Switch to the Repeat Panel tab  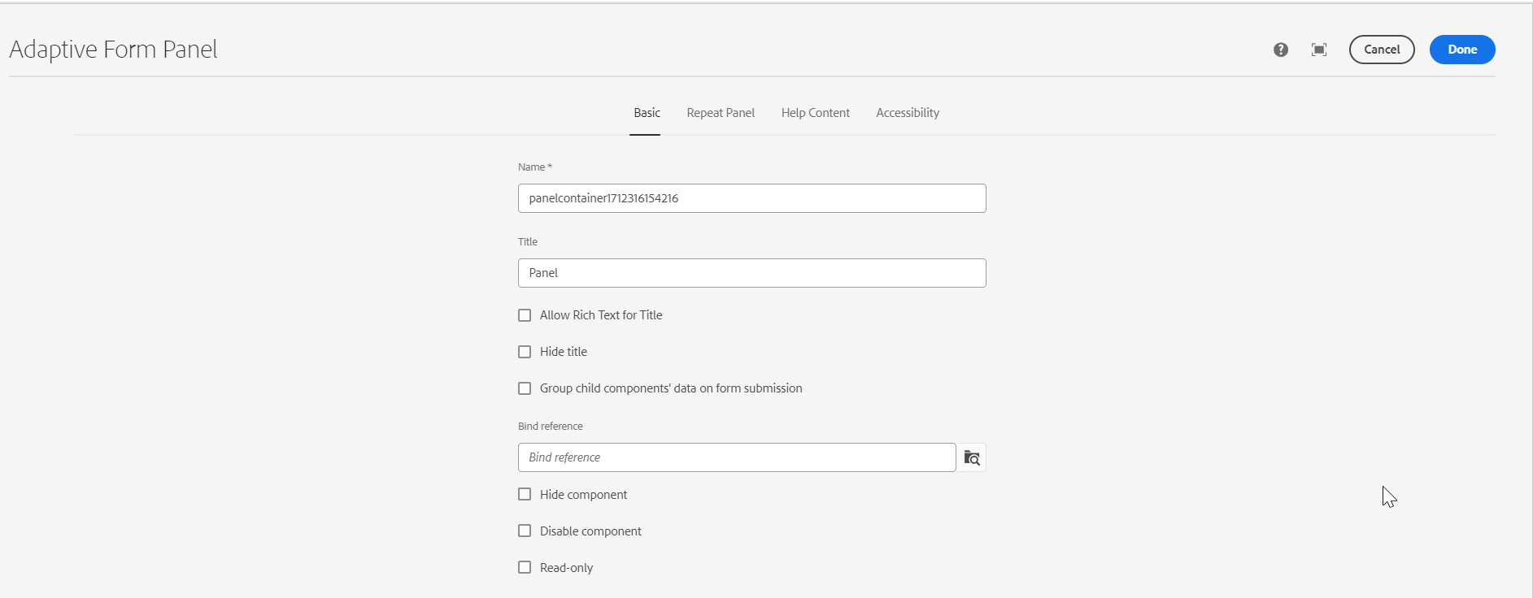[x=721, y=113]
